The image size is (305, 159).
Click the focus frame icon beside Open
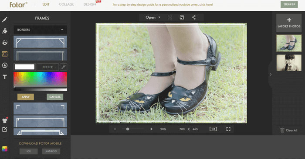click(x=170, y=17)
